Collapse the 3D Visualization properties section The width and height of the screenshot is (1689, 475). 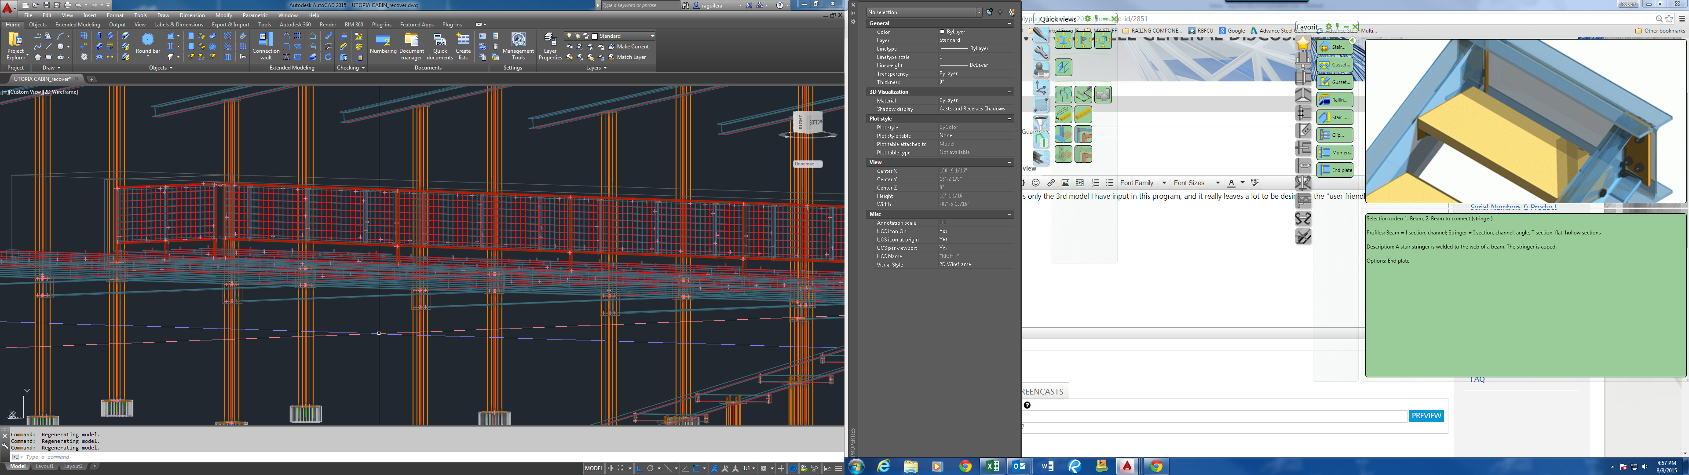(1009, 92)
